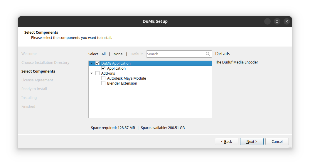Enable the Blender Extension checkbox
Viewport: 310px width, 168px height.
[x=103, y=83]
